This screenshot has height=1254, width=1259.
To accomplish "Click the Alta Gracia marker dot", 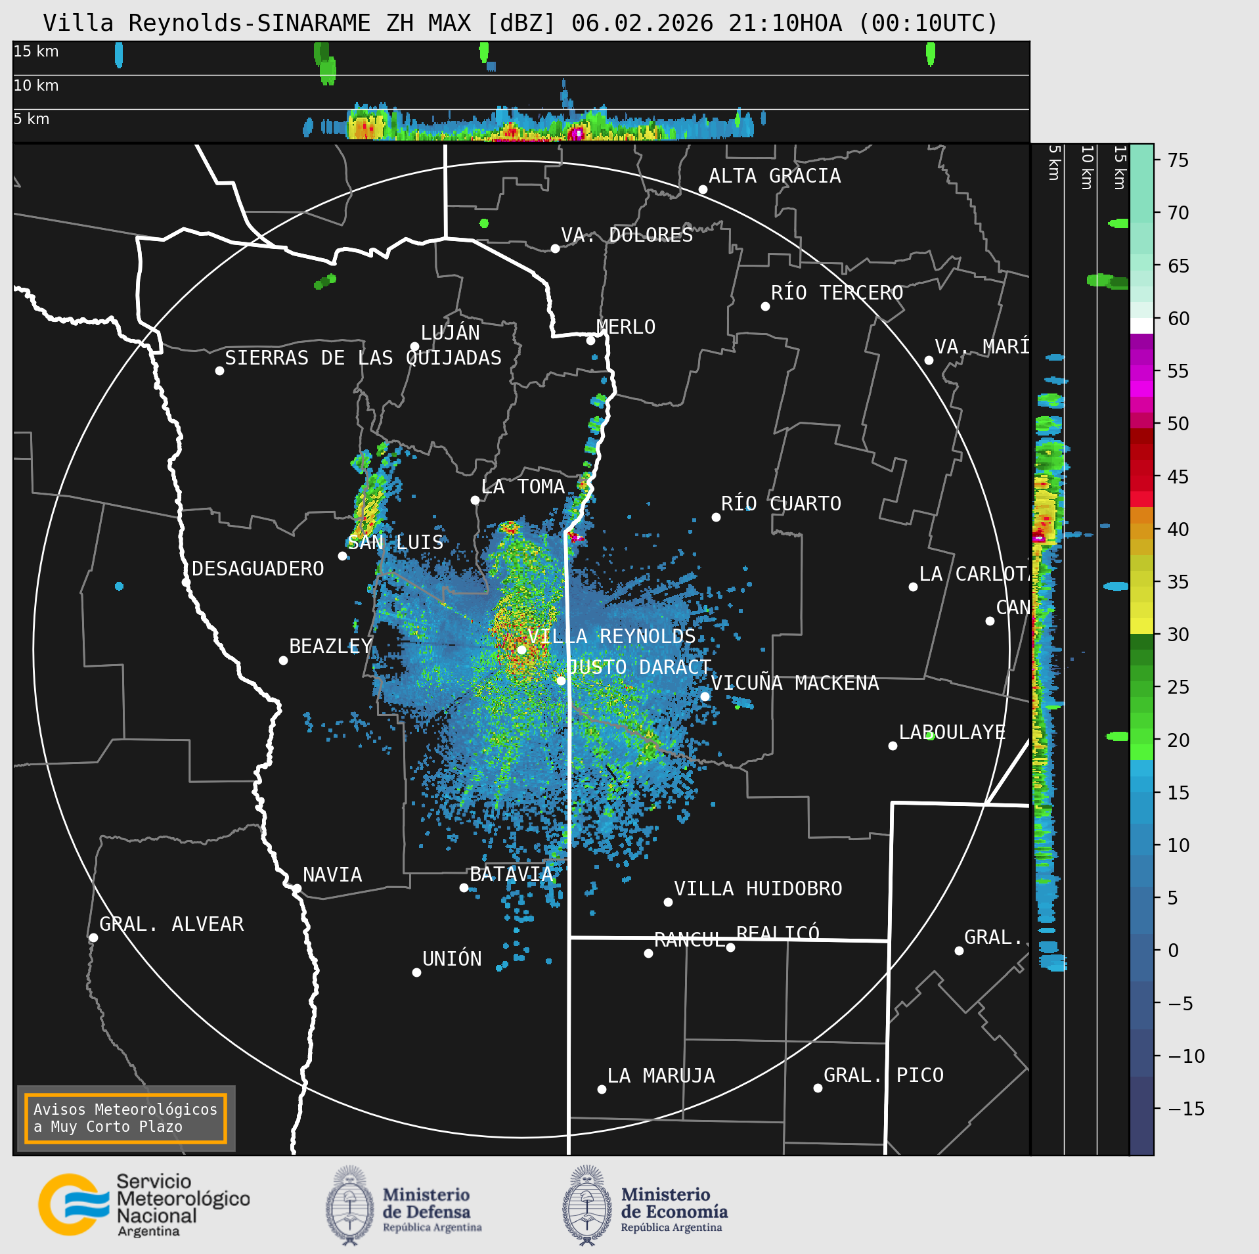I will pos(703,189).
